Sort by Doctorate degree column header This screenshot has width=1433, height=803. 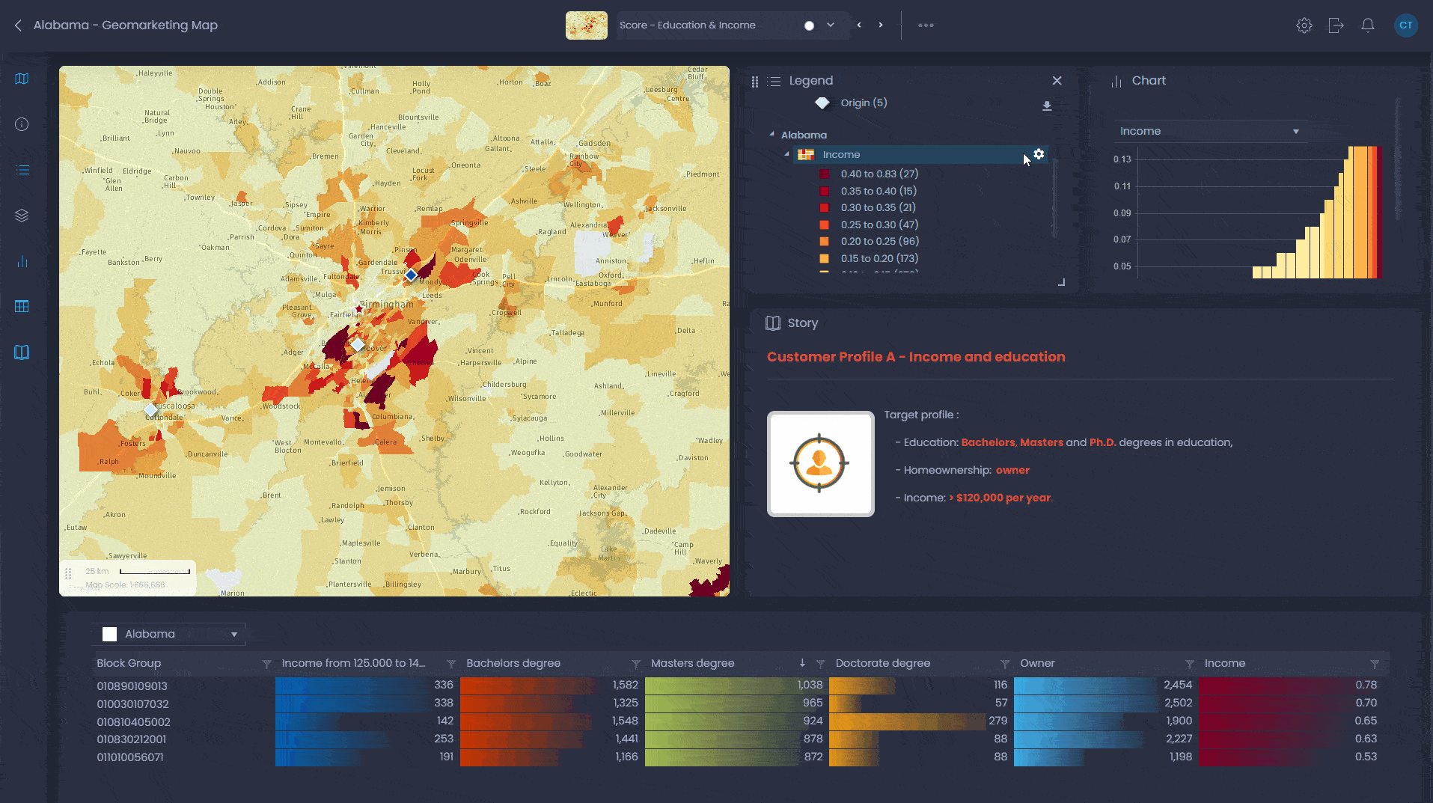click(883, 663)
